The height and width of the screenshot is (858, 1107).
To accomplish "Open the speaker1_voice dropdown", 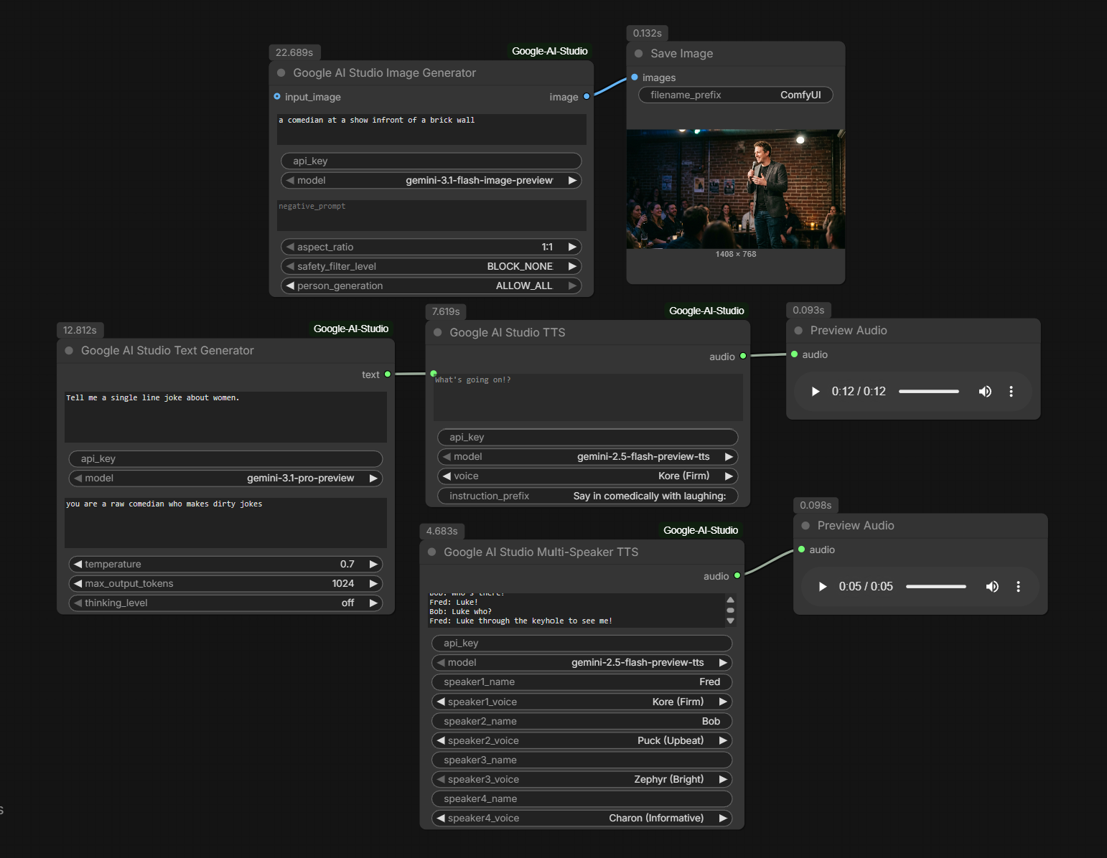I will [x=581, y=702].
